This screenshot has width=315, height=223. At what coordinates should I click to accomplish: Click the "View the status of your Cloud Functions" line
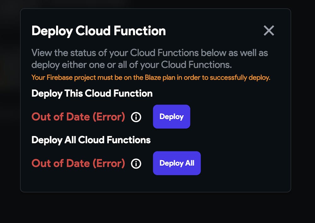150,53
